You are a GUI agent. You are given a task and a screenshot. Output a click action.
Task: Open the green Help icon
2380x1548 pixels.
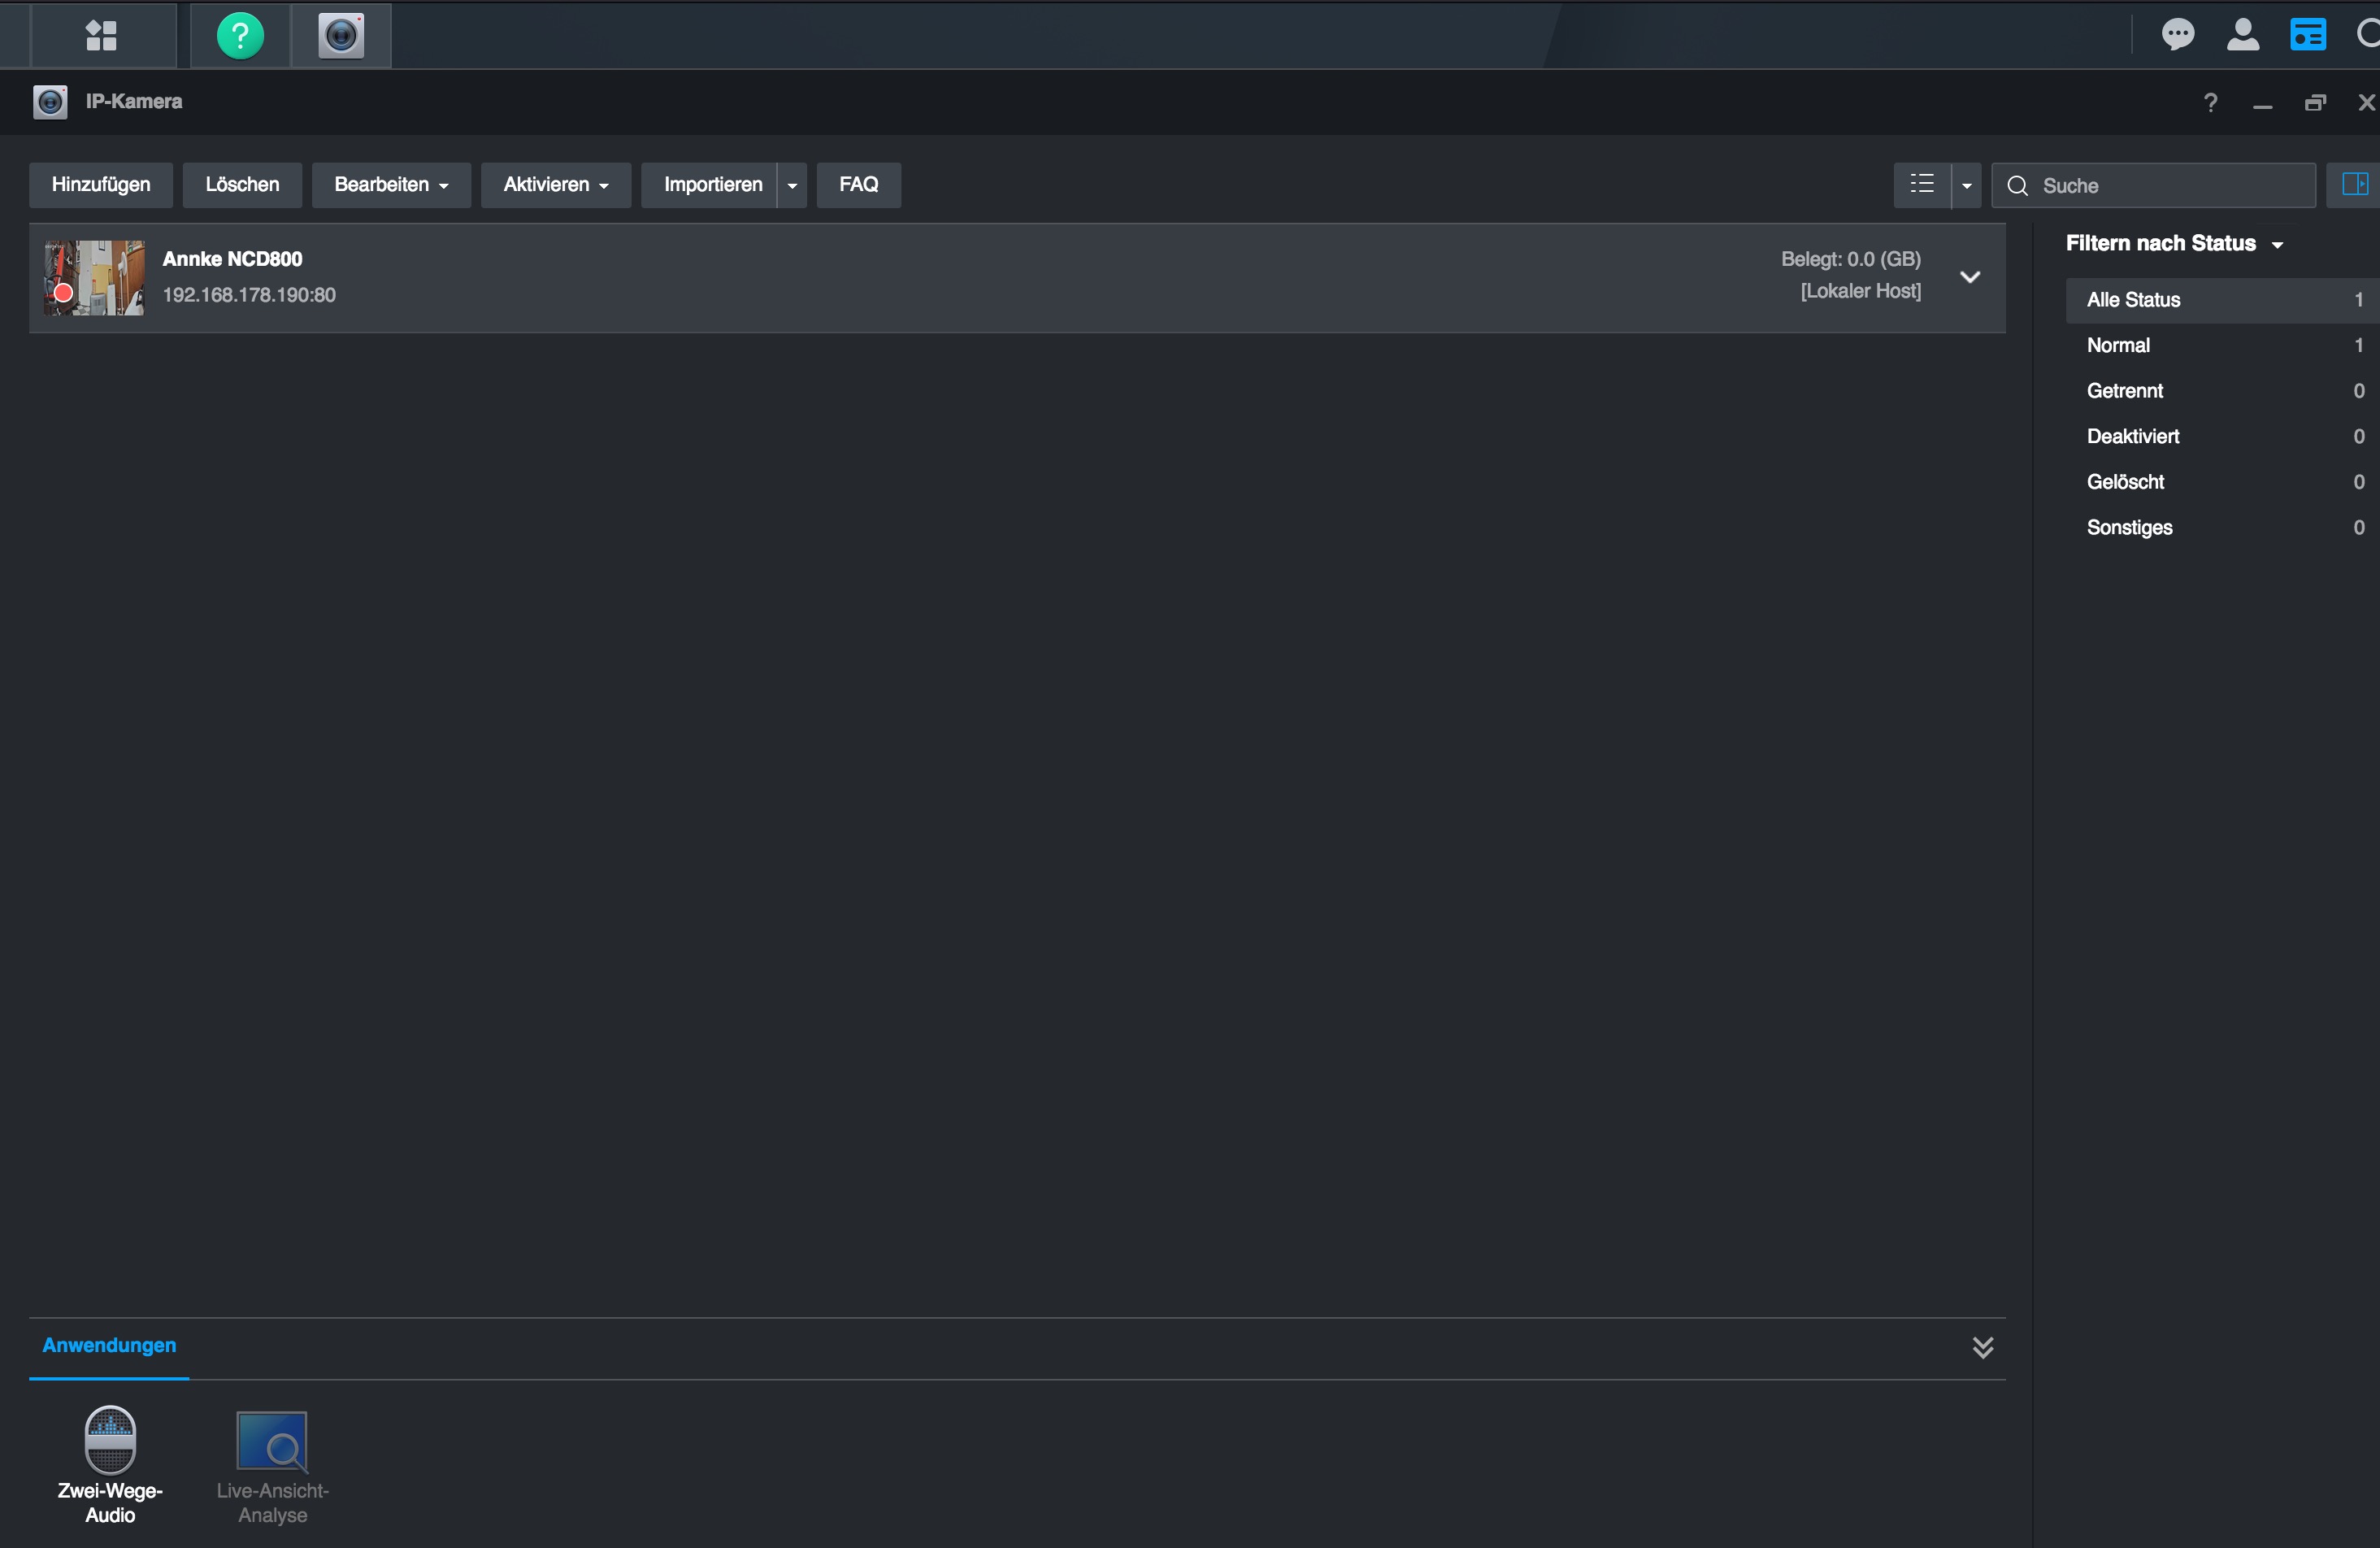(240, 36)
